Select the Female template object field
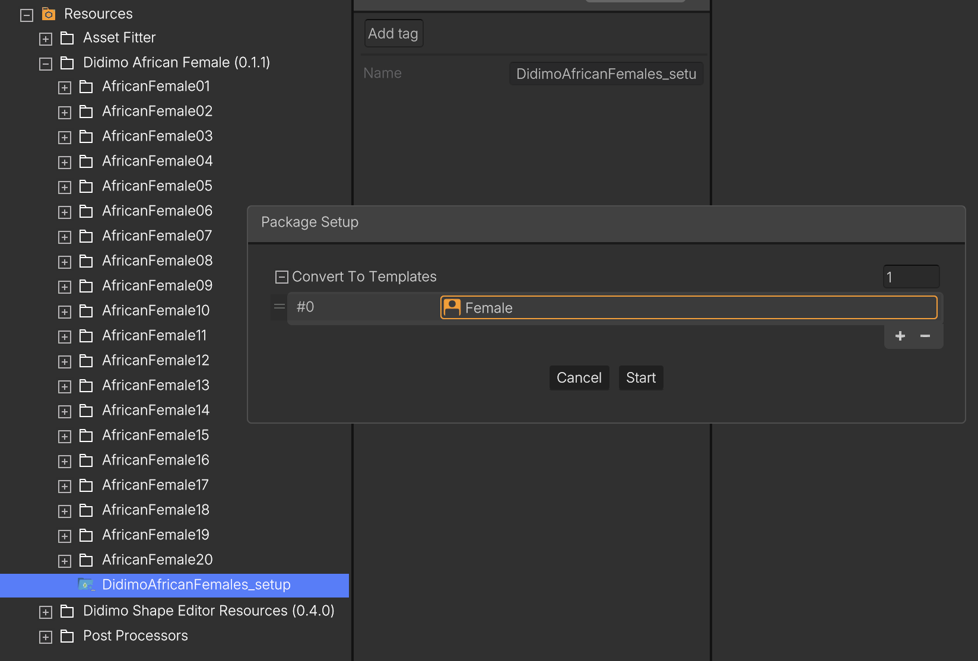The height and width of the screenshot is (661, 978). [689, 307]
